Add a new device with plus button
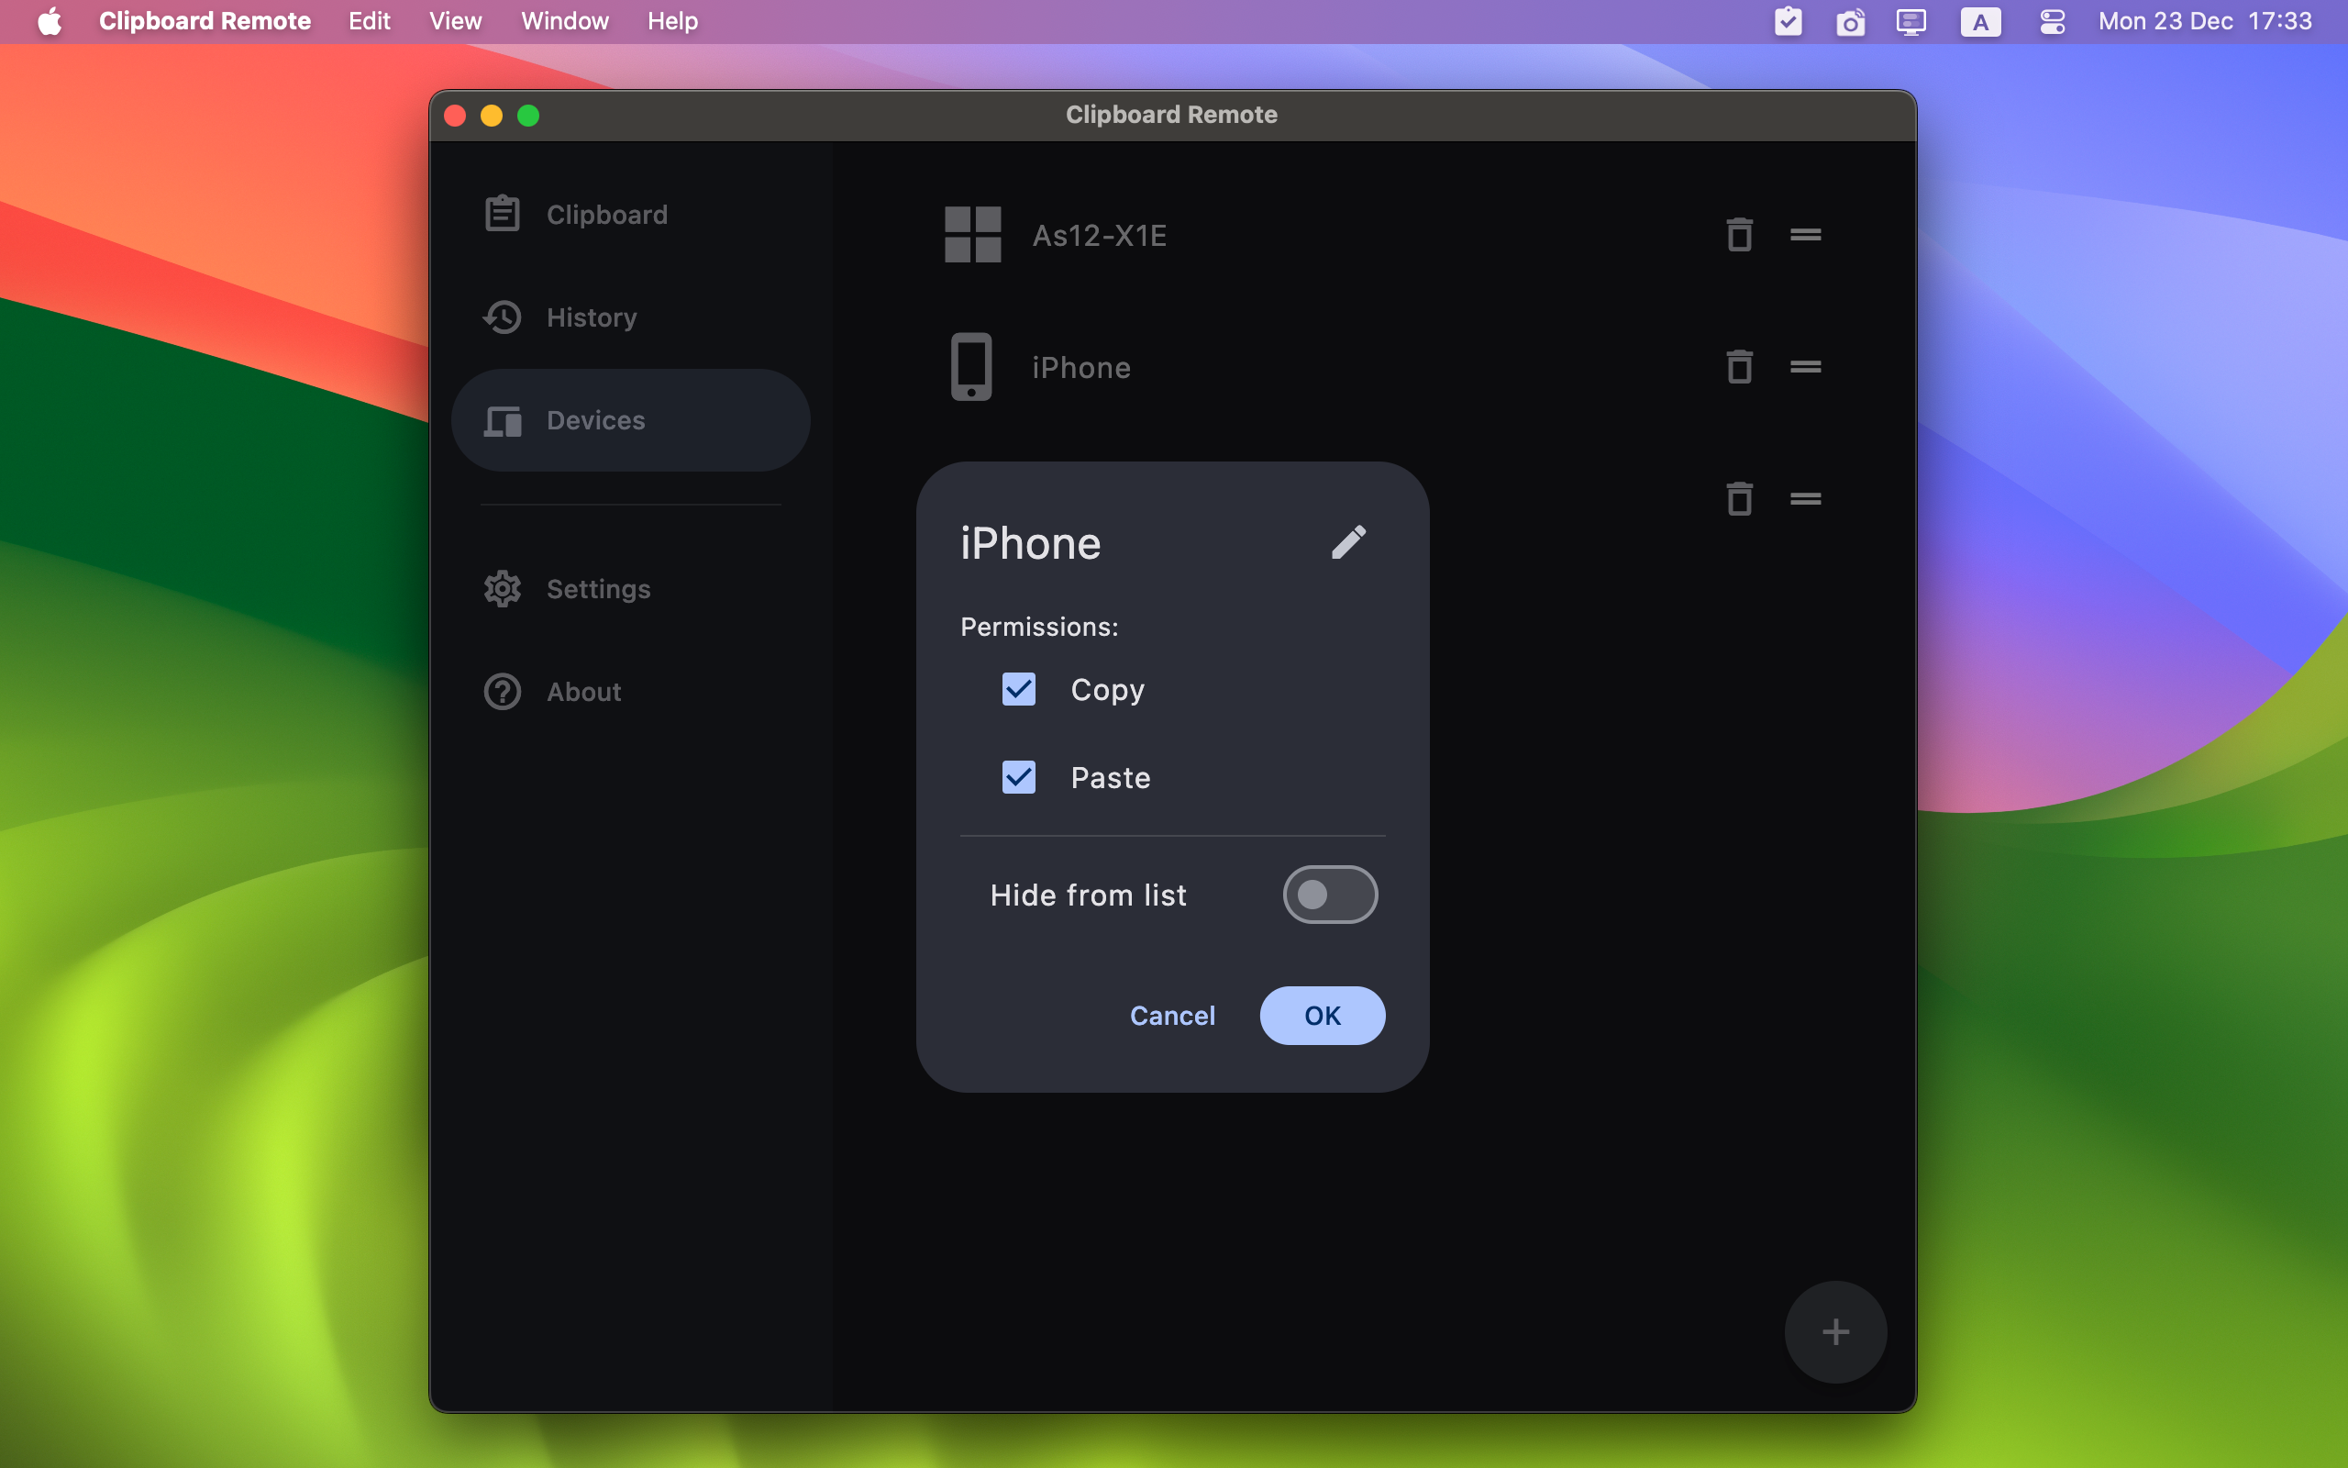Image resolution: width=2348 pixels, height=1468 pixels. 1834,1331
